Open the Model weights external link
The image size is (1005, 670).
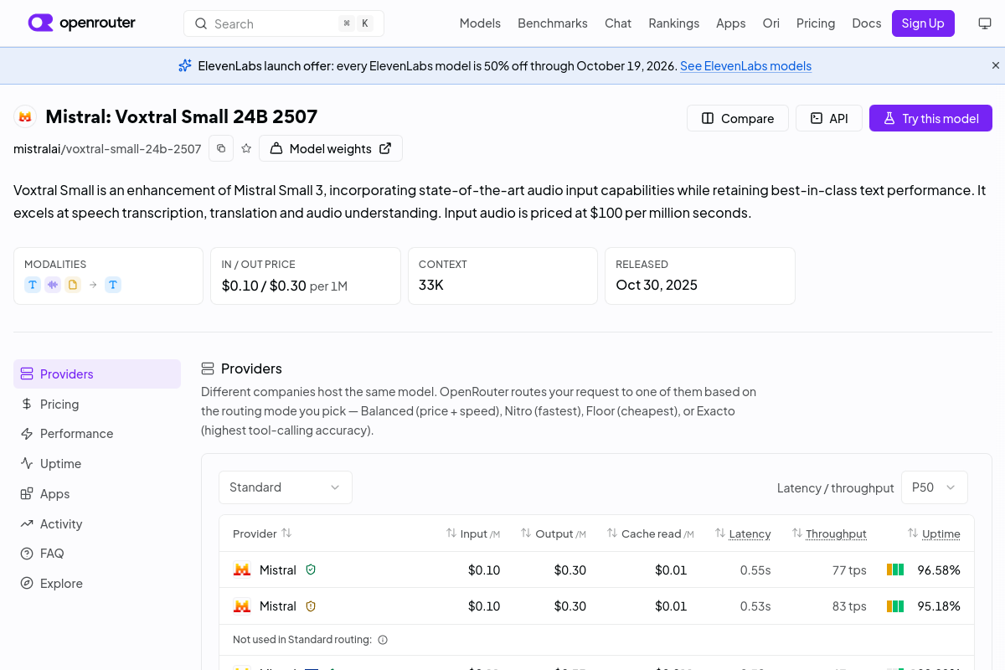tap(331, 148)
